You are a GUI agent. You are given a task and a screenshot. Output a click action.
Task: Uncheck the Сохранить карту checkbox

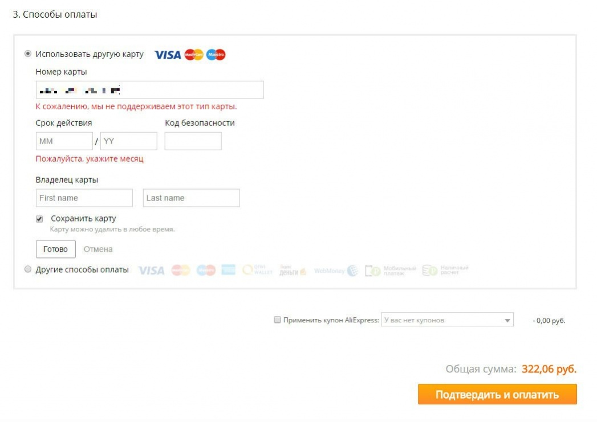click(x=39, y=219)
